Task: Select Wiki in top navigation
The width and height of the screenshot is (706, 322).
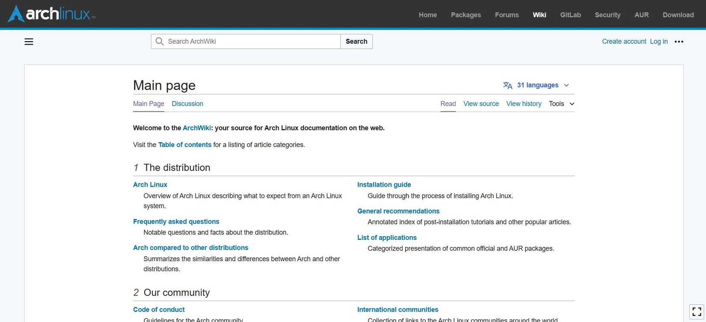Action: 540,15
